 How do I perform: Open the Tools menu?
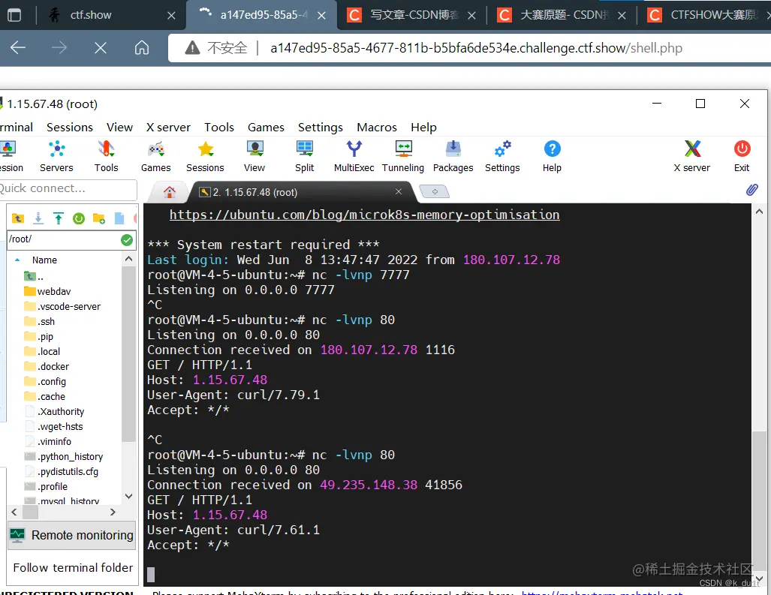218,128
